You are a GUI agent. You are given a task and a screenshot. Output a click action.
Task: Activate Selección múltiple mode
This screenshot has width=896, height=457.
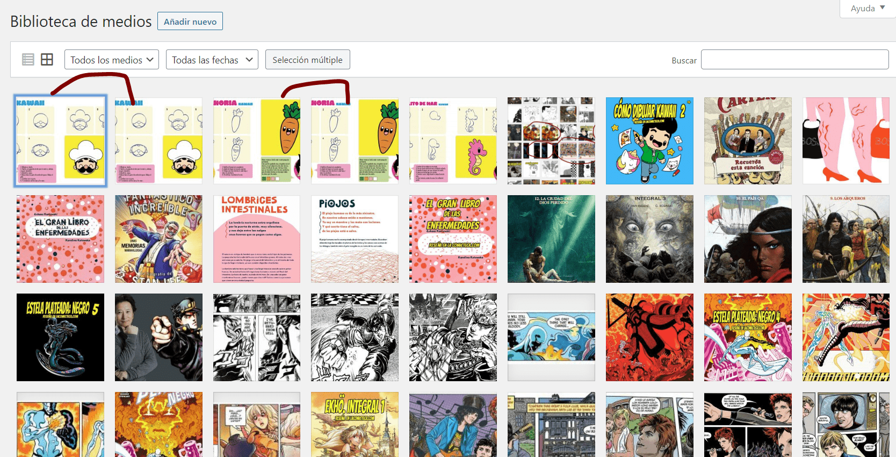308,60
